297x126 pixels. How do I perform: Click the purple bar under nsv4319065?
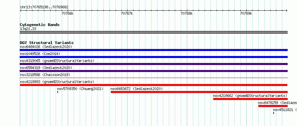click(x=154, y=64)
